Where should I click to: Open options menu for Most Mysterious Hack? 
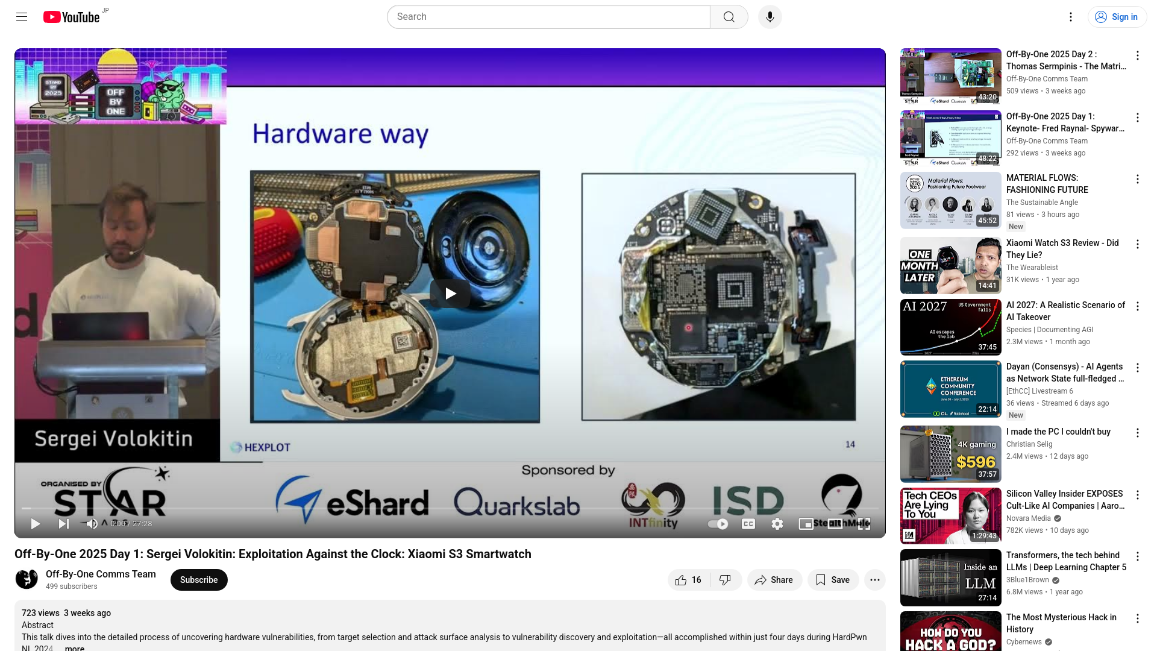[1138, 618]
